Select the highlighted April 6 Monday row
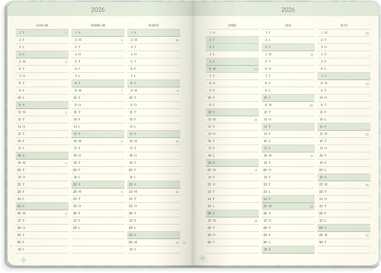 coord(232,69)
